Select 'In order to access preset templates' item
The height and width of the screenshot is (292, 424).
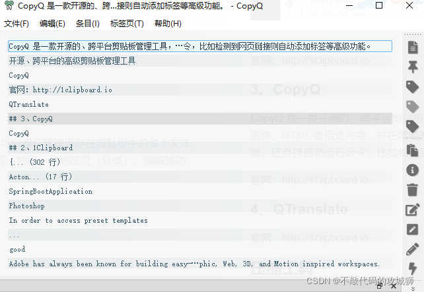[200, 220]
